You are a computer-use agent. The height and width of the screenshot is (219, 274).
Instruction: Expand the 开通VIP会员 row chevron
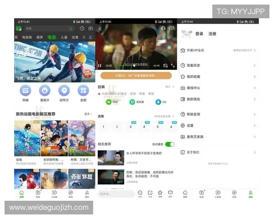[255, 50]
